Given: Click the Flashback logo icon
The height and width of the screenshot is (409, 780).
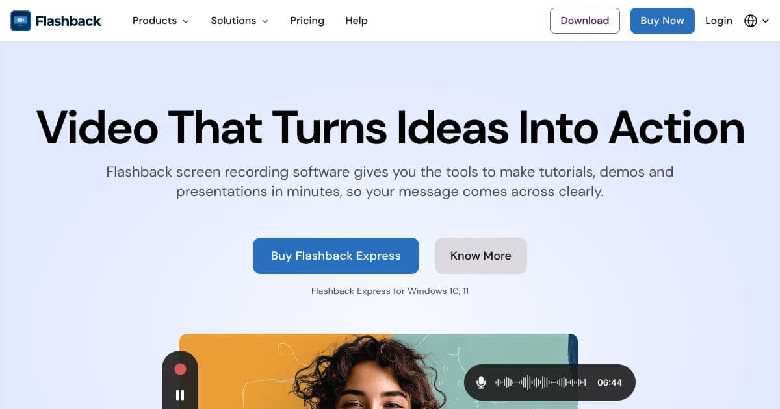Looking at the screenshot, I should coord(21,21).
